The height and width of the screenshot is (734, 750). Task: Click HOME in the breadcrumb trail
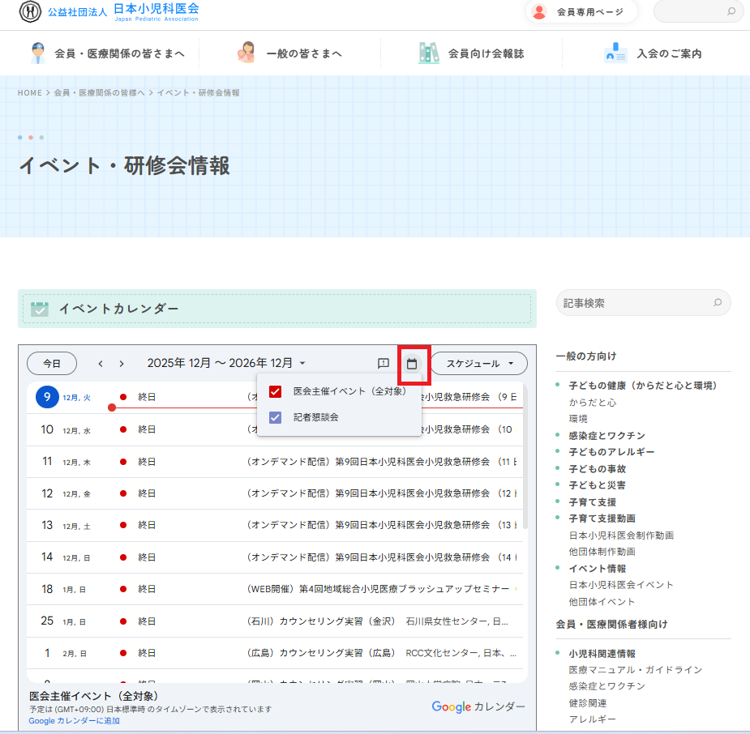tap(28, 92)
